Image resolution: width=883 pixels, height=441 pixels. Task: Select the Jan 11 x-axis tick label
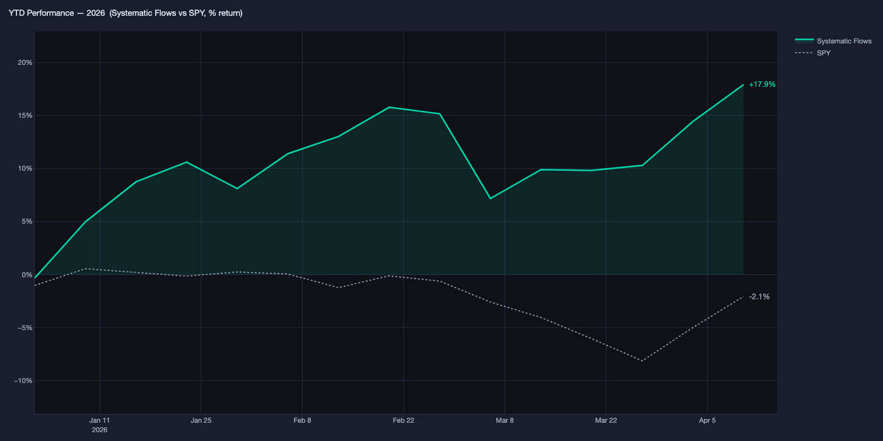(100, 420)
